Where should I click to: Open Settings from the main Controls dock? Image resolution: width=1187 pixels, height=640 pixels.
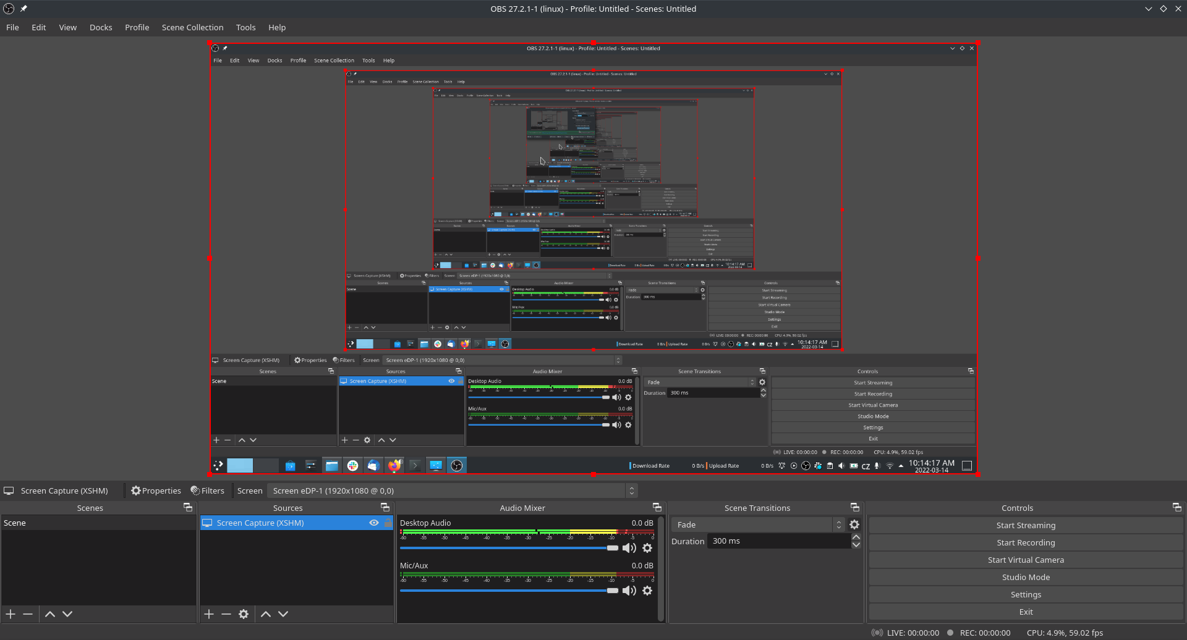[1026, 594]
